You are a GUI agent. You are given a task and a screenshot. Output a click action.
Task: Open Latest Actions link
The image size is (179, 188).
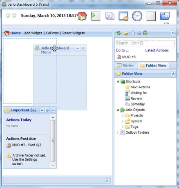(157, 50)
